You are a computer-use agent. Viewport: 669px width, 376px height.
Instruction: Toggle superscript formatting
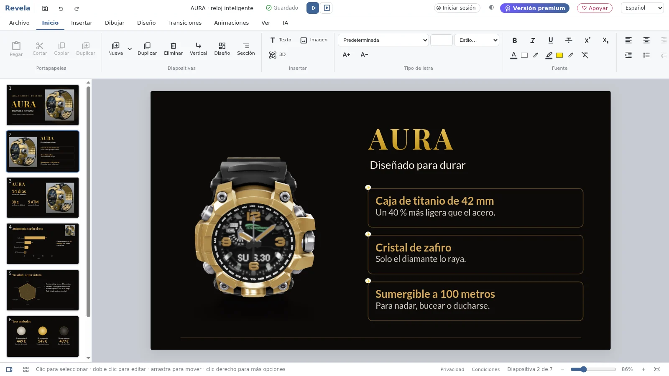coord(587,40)
